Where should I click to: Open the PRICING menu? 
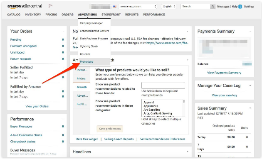coord(51,15)
